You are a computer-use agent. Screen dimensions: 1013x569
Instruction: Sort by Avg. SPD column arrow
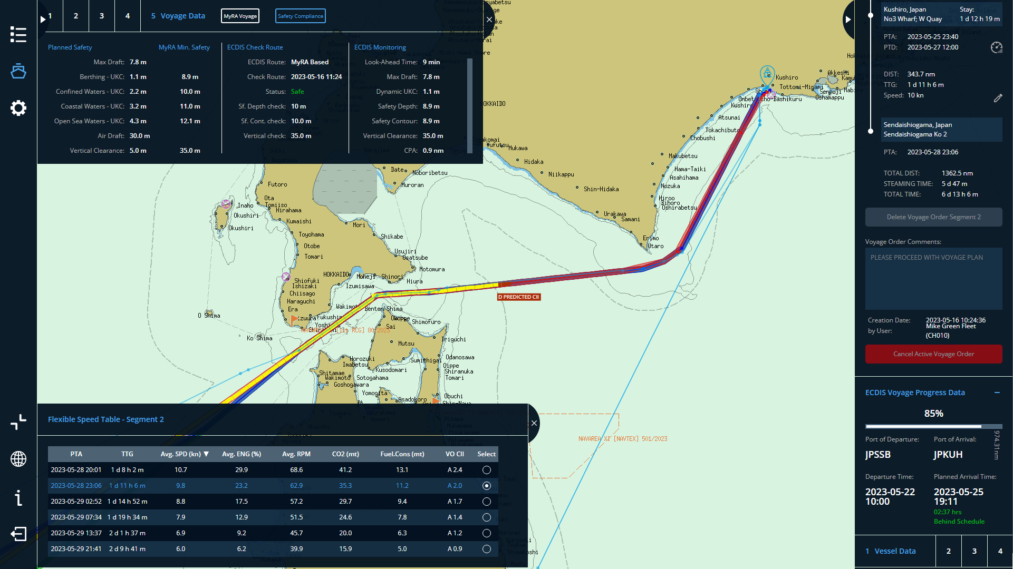(206, 454)
